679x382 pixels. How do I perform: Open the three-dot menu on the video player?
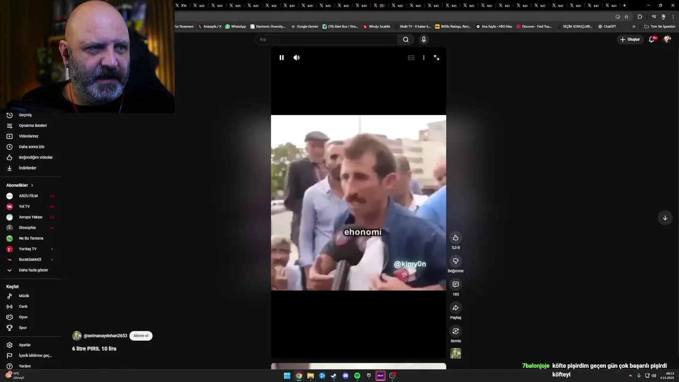tap(423, 58)
